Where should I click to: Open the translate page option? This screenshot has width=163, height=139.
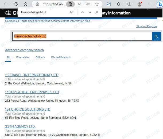coord(88,4)
